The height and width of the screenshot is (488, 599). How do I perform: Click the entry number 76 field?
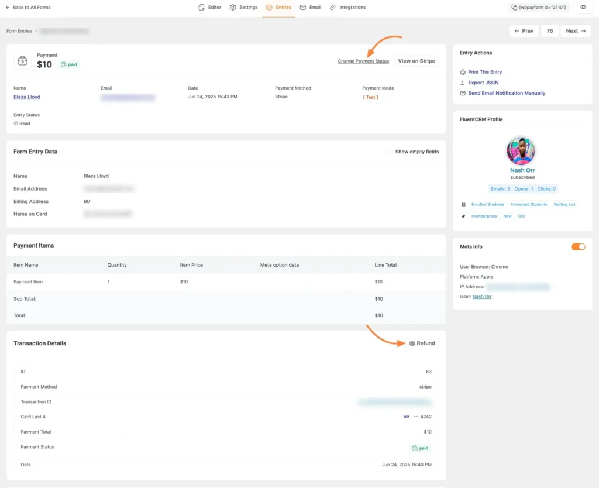point(550,31)
